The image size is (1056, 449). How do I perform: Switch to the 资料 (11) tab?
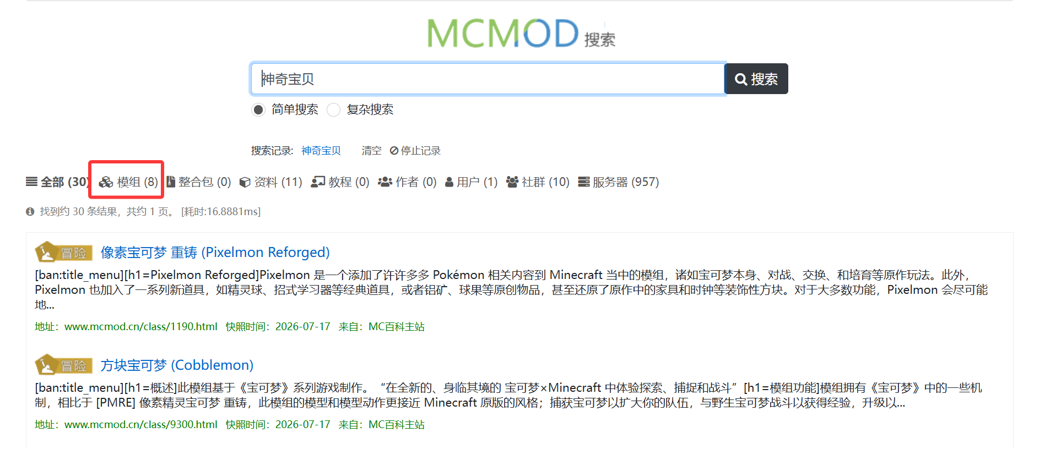pos(271,182)
